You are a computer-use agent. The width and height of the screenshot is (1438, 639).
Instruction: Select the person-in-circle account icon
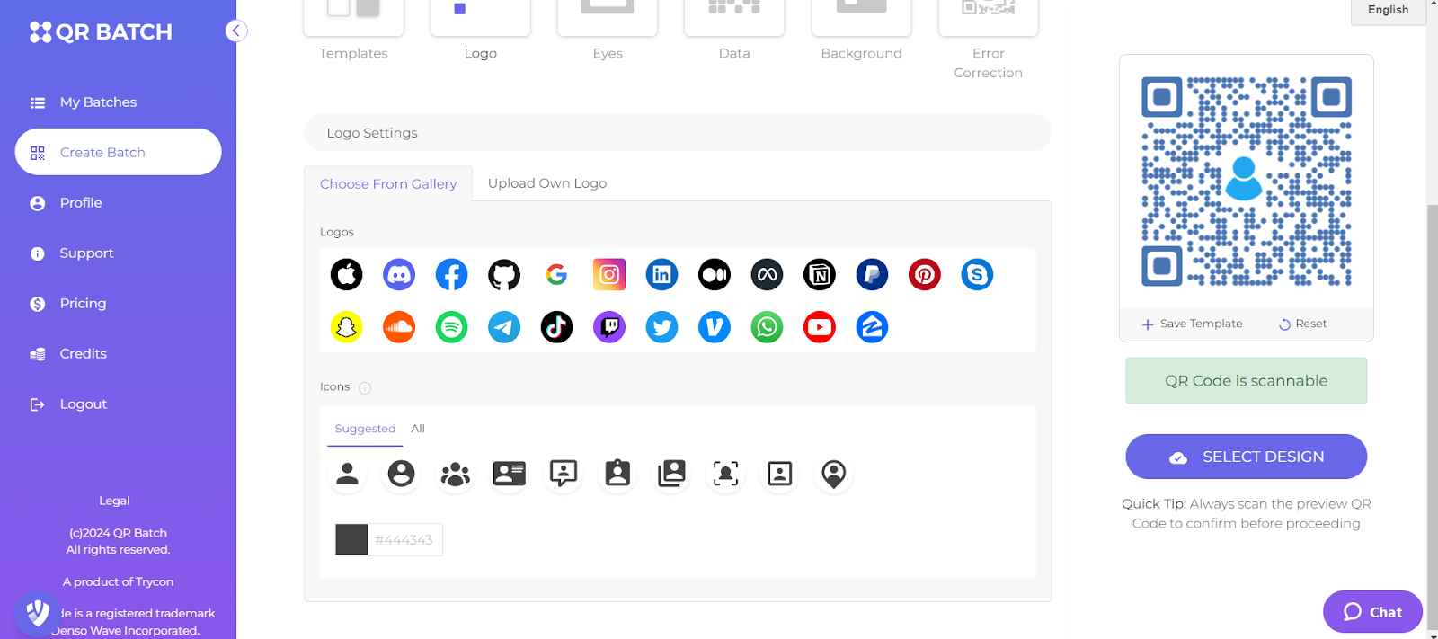(401, 474)
